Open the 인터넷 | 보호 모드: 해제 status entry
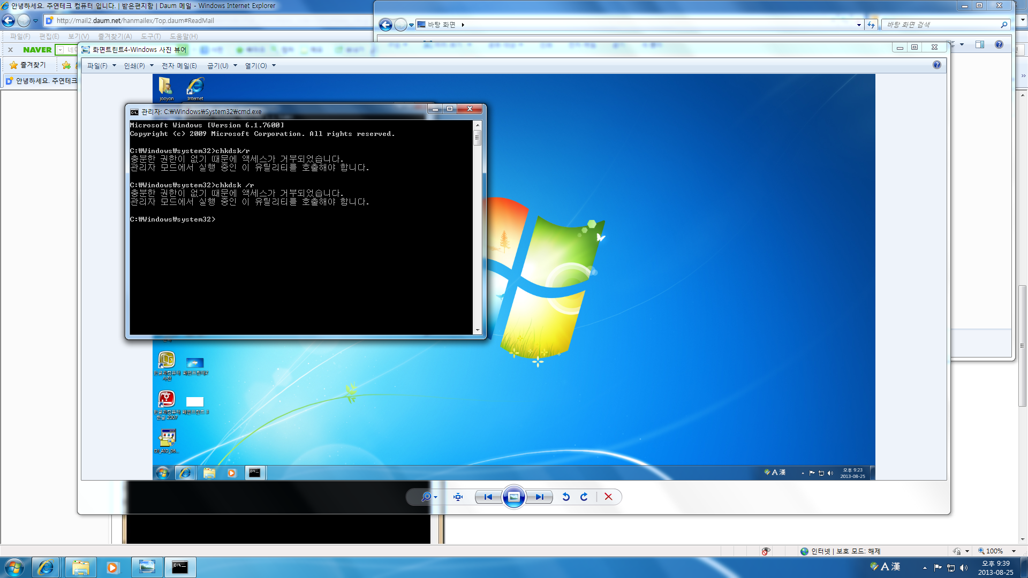The width and height of the screenshot is (1028, 578). click(840, 551)
